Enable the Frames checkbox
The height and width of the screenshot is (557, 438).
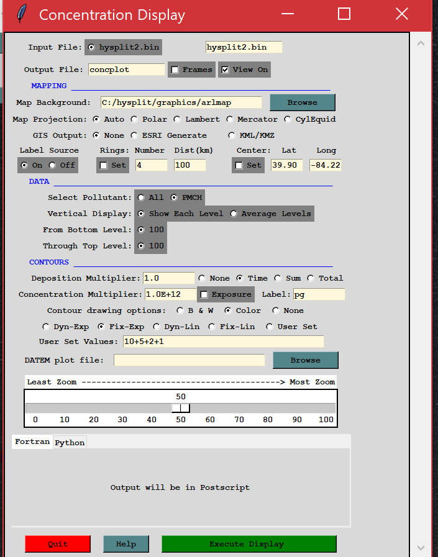click(x=175, y=70)
